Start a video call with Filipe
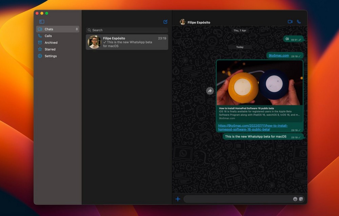The width and height of the screenshot is (339, 216). point(290,22)
